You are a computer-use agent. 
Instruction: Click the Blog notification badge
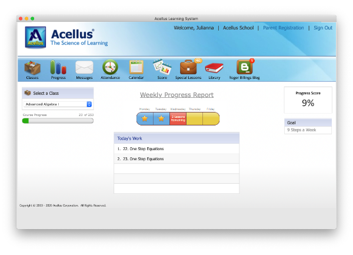[252, 61]
